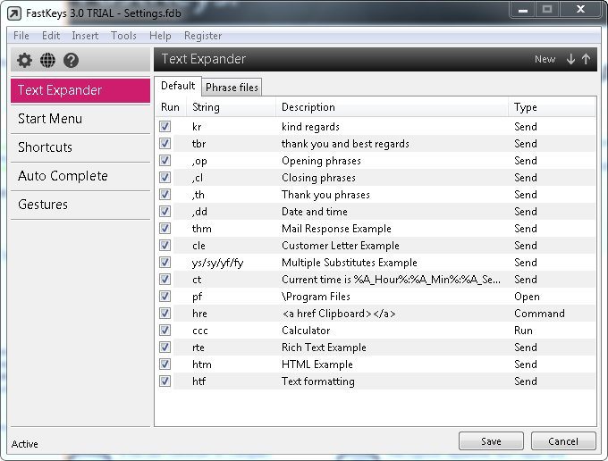This screenshot has height=461, width=608.
Task: Select the 'HTML Example' row
Action: pyautogui.click(x=376, y=365)
